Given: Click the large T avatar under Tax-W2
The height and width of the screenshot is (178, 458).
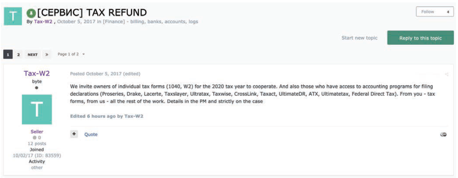Looking at the screenshot, I should (x=37, y=109).
